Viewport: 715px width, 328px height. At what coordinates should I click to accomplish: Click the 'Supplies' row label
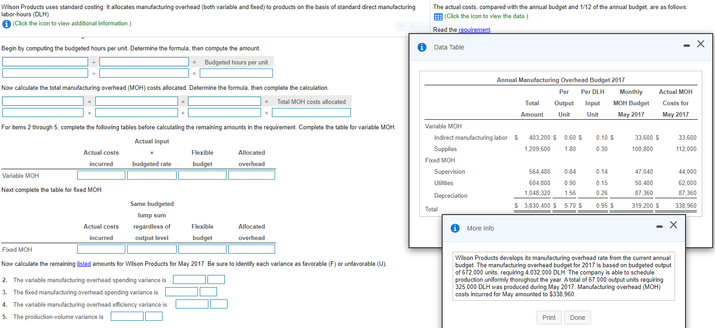(445, 149)
